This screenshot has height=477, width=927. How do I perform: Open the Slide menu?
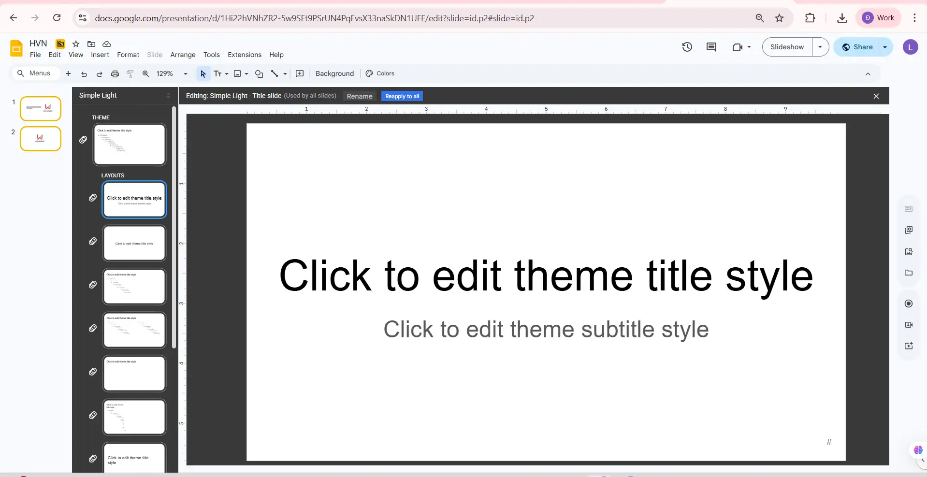point(154,55)
